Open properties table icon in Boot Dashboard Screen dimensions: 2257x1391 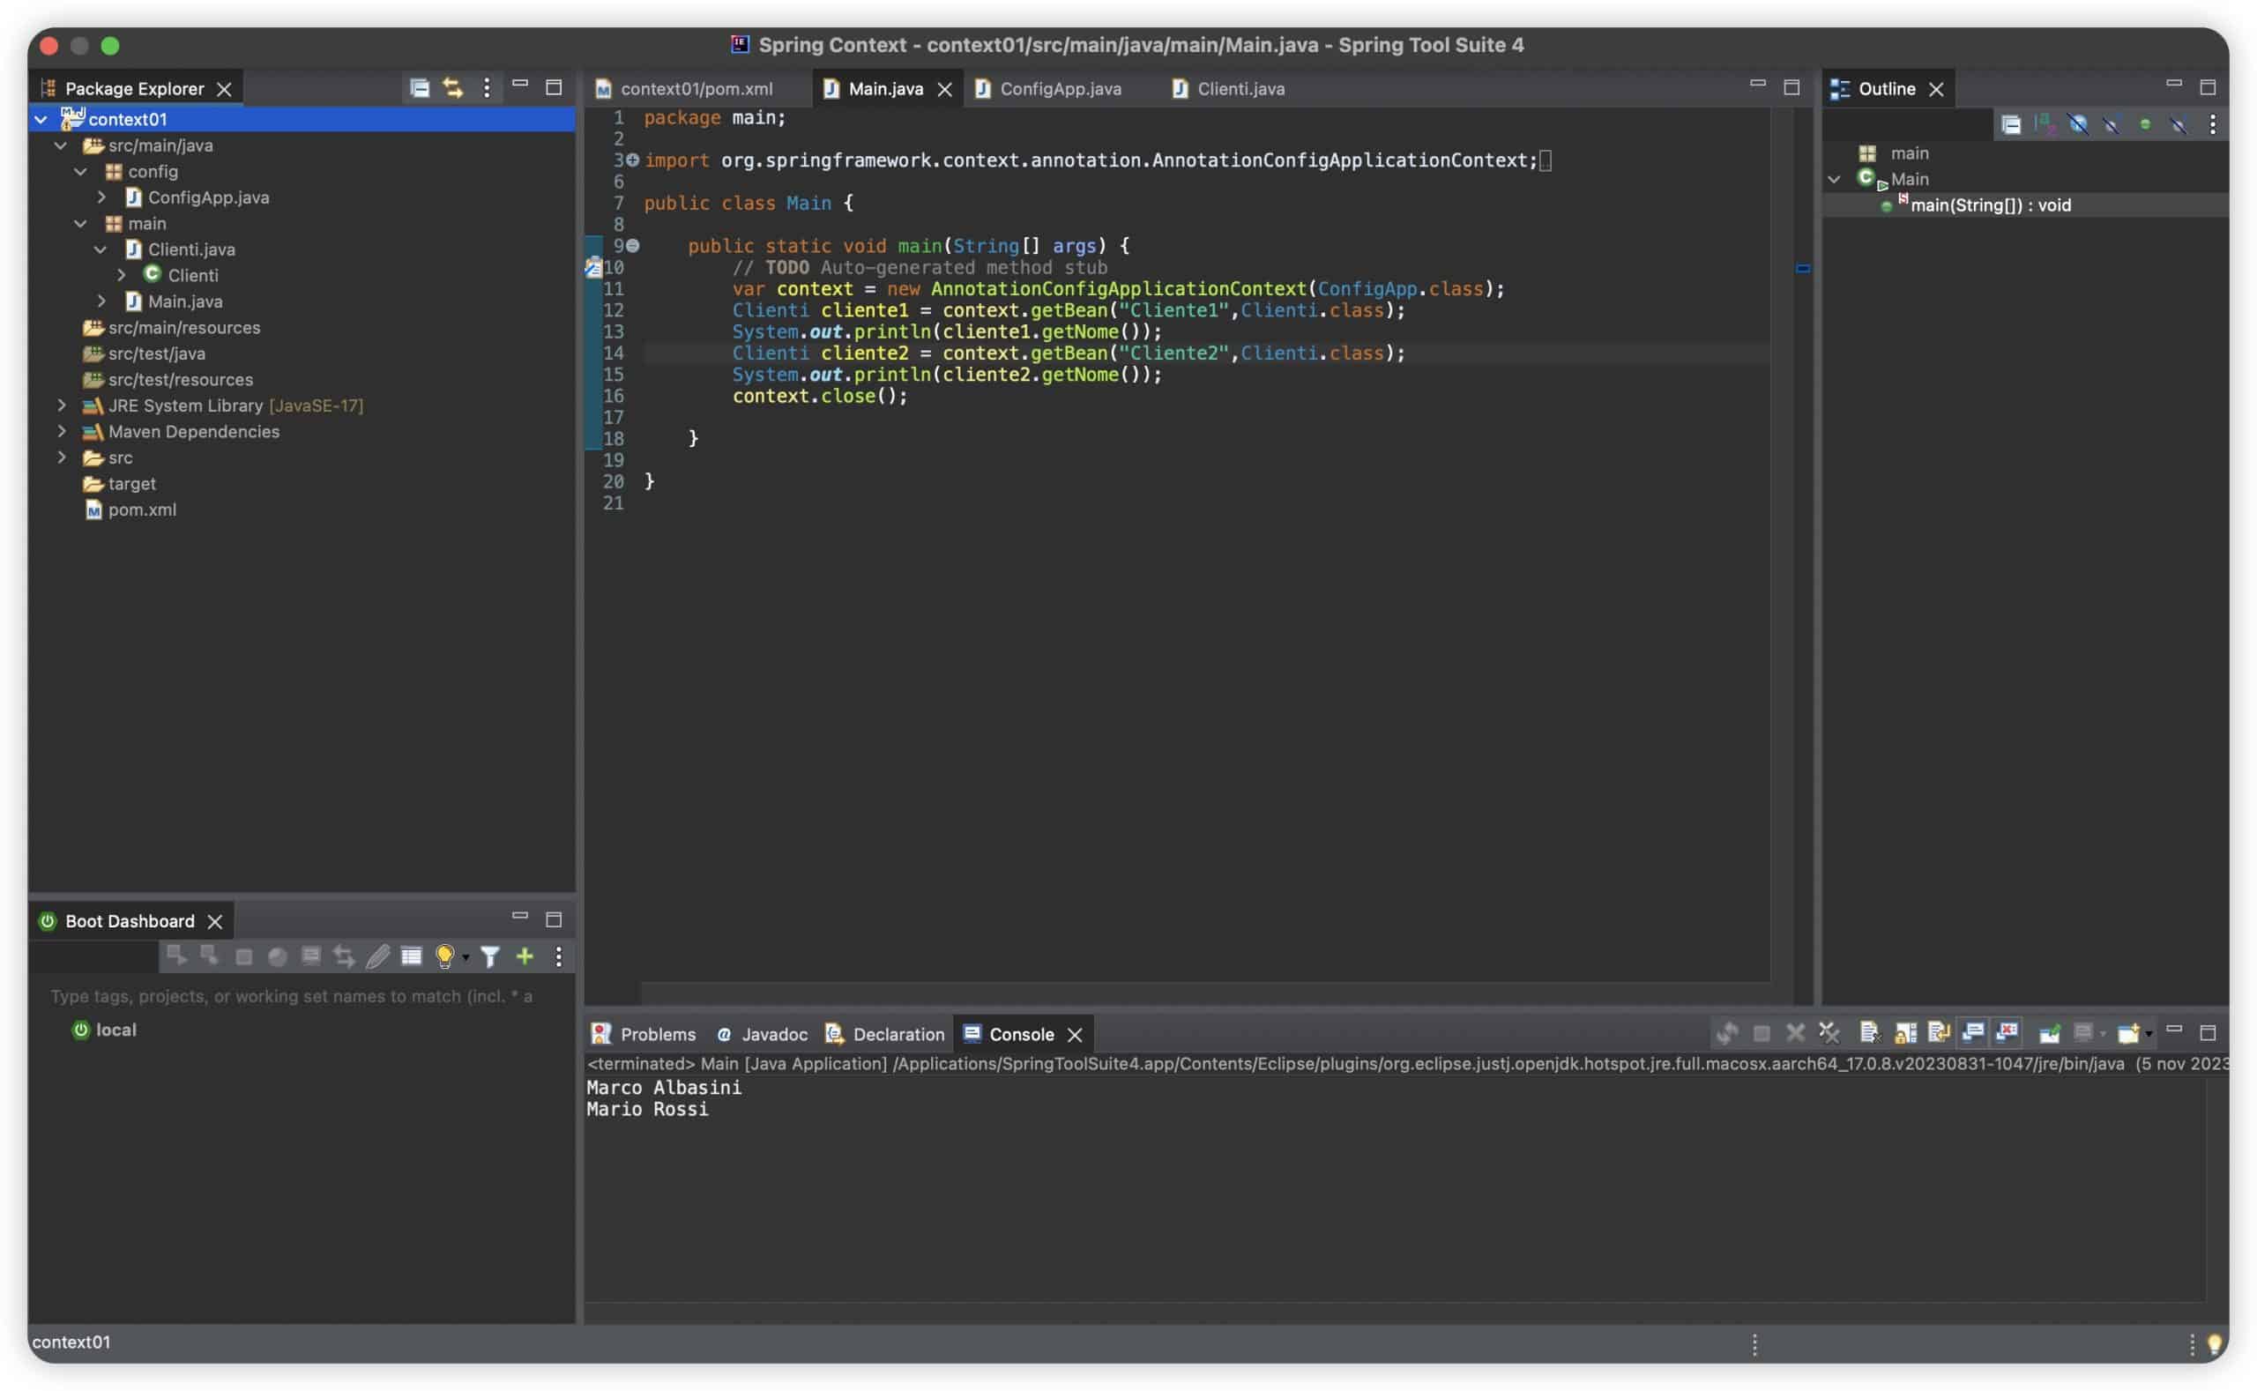click(411, 956)
